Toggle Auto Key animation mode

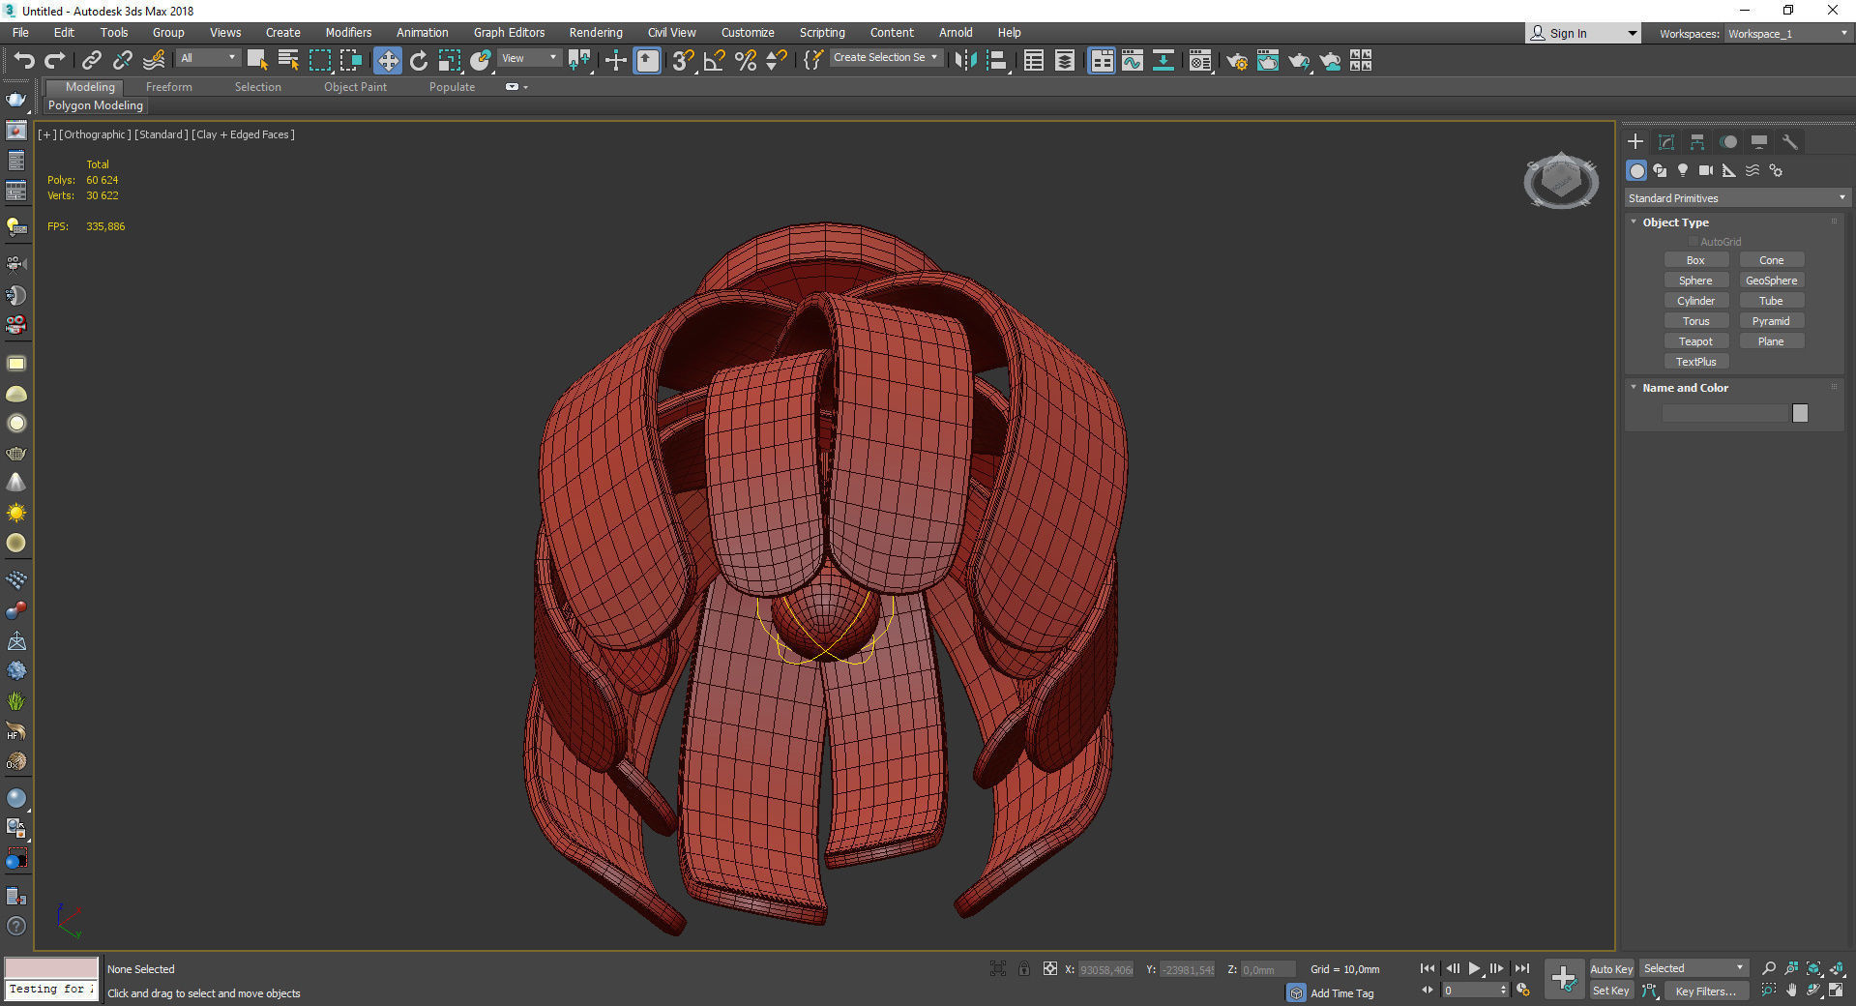tap(1610, 968)
